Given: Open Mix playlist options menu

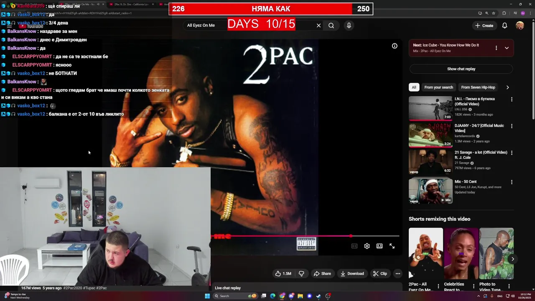Looking at the screenshot, I should point(496,48).
